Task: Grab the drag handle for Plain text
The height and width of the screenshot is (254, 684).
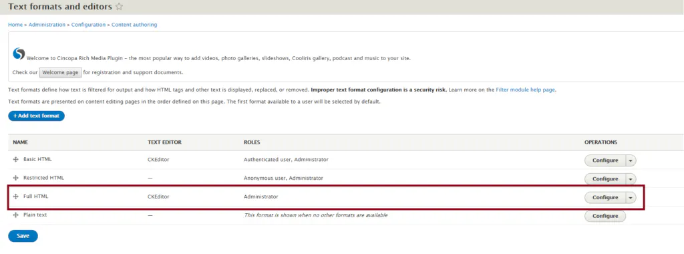Action: [x=16, y=215]
